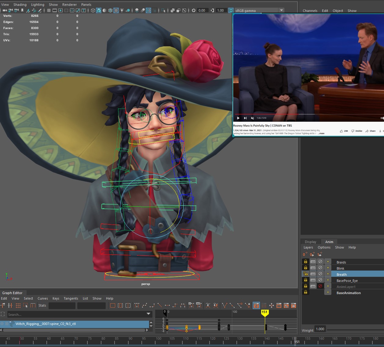
Task: Click the Dislike button under the video
Action: 357,131
